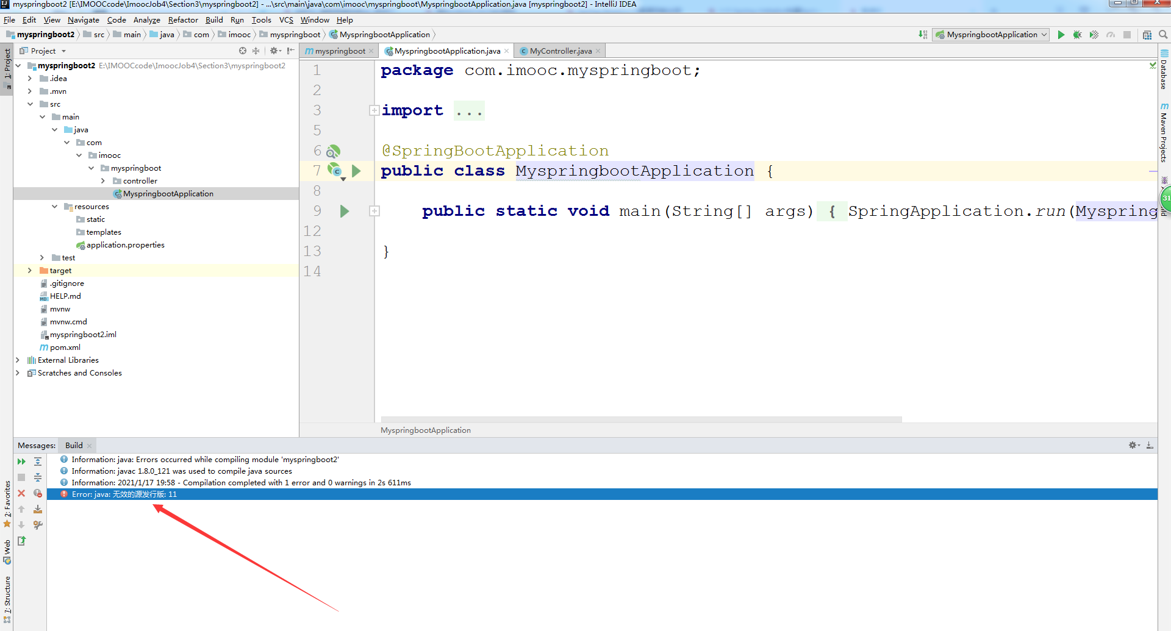This screenshot has height=631, width=1171.
Task: Hide the Project panel with the hide icon
Action: tap(290, 51)
